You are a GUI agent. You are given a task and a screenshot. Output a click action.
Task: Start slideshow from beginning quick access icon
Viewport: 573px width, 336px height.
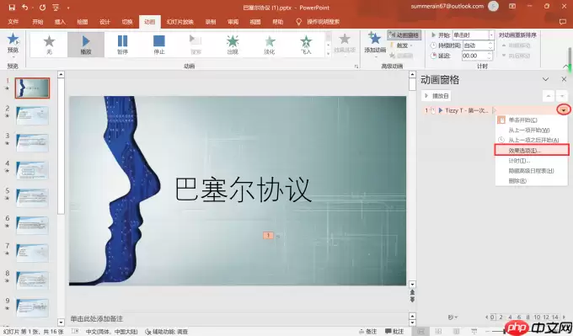pyautogui.click(x=56, y=7)
